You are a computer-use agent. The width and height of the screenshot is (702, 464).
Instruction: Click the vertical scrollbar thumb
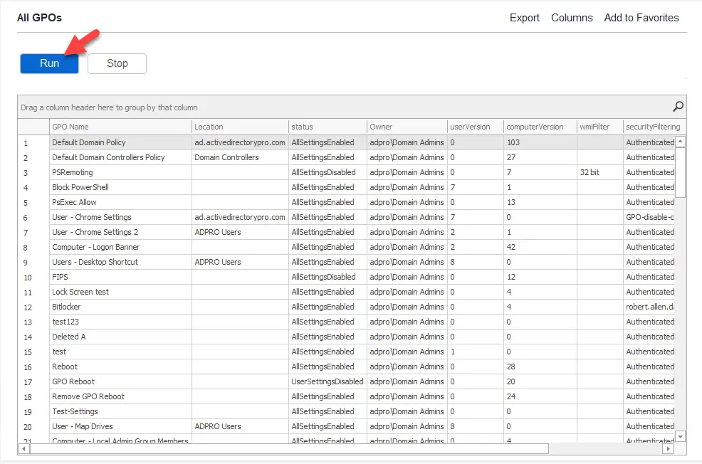coord(680,172)
